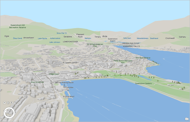Enable first-person walking mode icon

[x=11, y=103]
